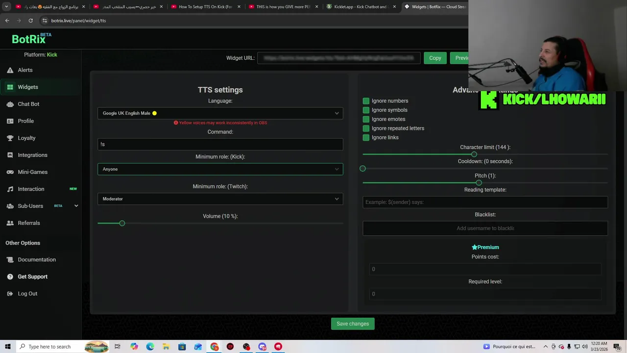Show hidden system tray icons

[546, 347]
